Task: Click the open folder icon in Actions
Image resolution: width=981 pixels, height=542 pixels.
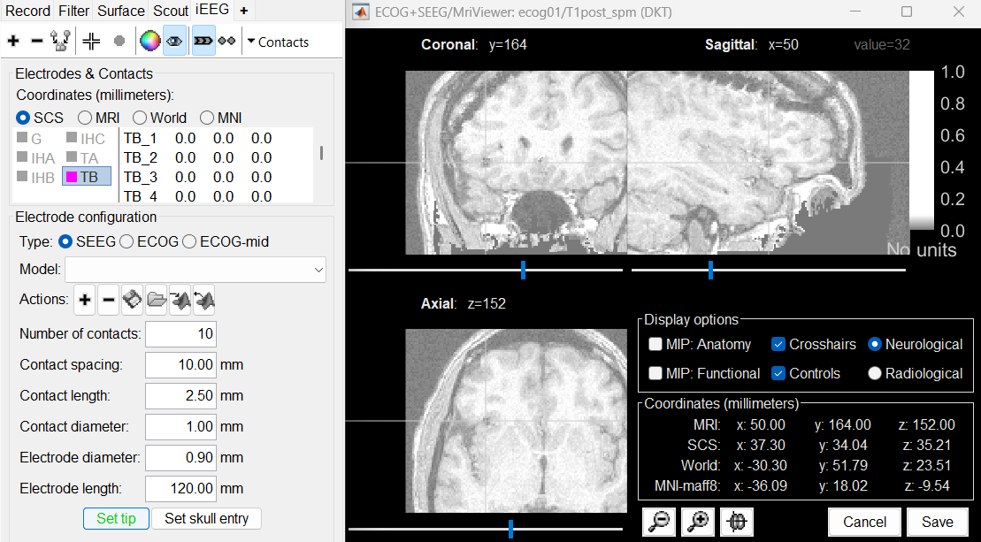Action: [x=157, y=301]
